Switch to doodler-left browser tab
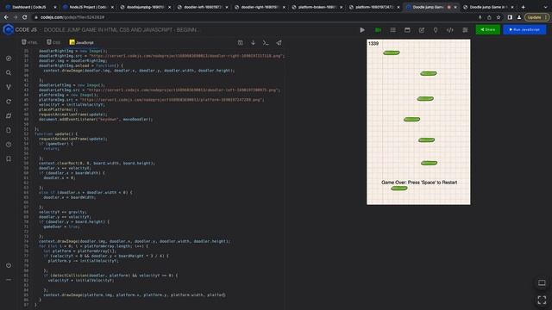Screen dimensions: 552x310 (203, 7)
